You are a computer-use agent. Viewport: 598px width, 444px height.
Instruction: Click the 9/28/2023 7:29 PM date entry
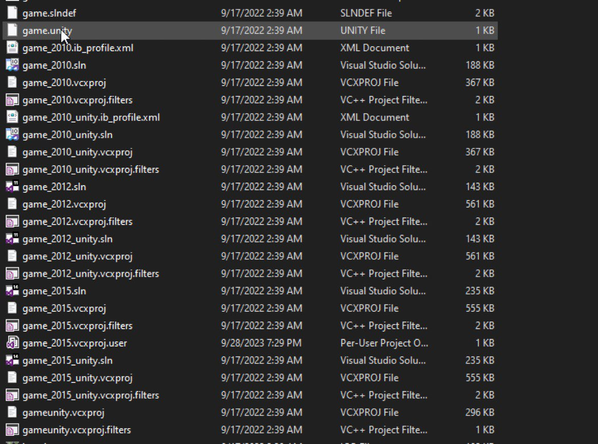coord(261,343)
